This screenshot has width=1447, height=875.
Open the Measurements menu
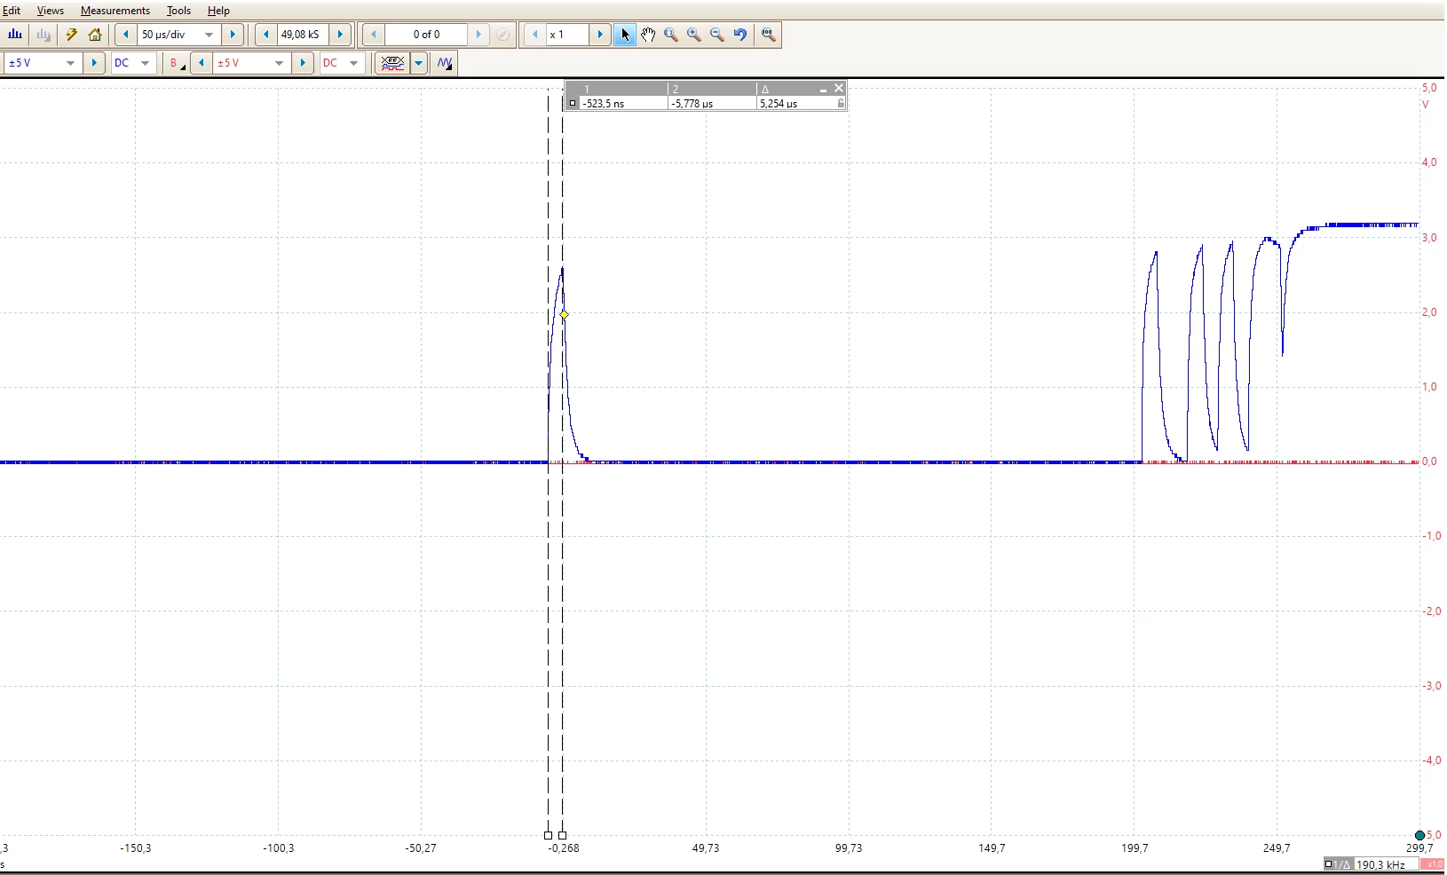pos(115,11)
